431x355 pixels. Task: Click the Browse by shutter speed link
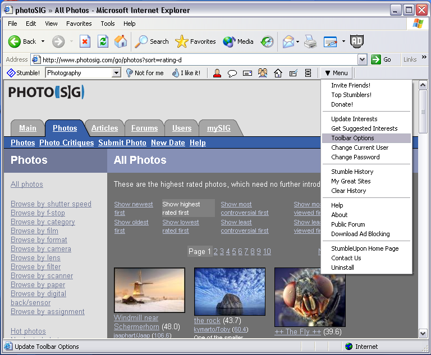(51, 204)
